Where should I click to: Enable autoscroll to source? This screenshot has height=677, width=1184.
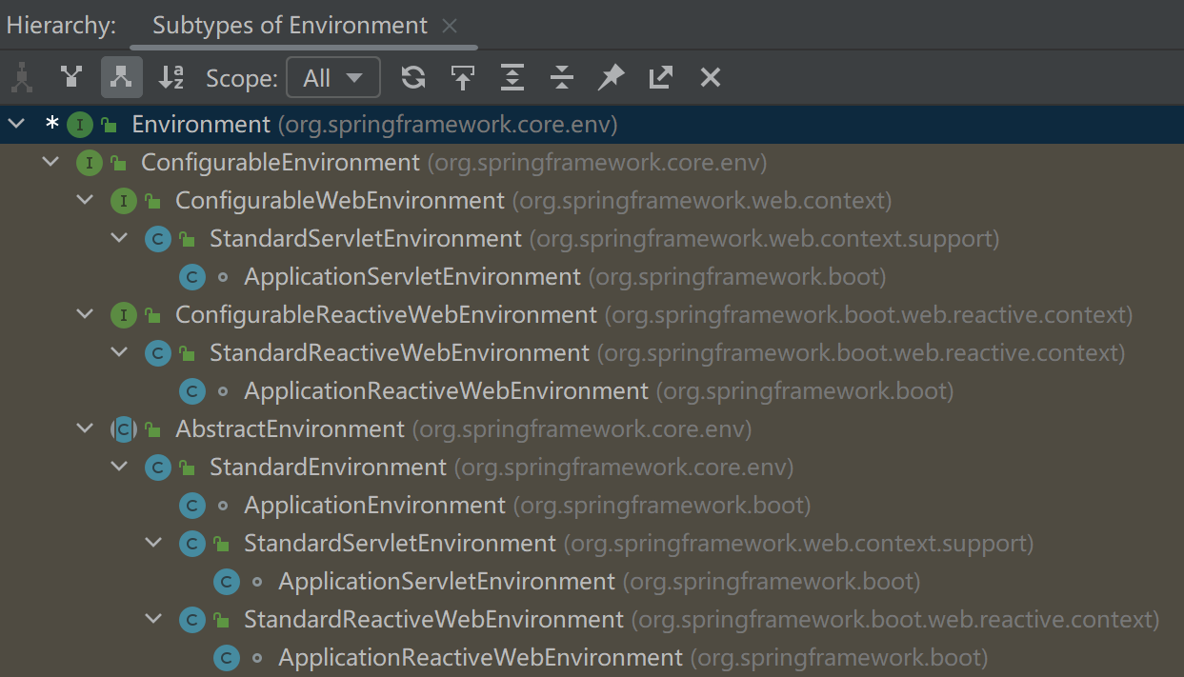tap(463, 77)
